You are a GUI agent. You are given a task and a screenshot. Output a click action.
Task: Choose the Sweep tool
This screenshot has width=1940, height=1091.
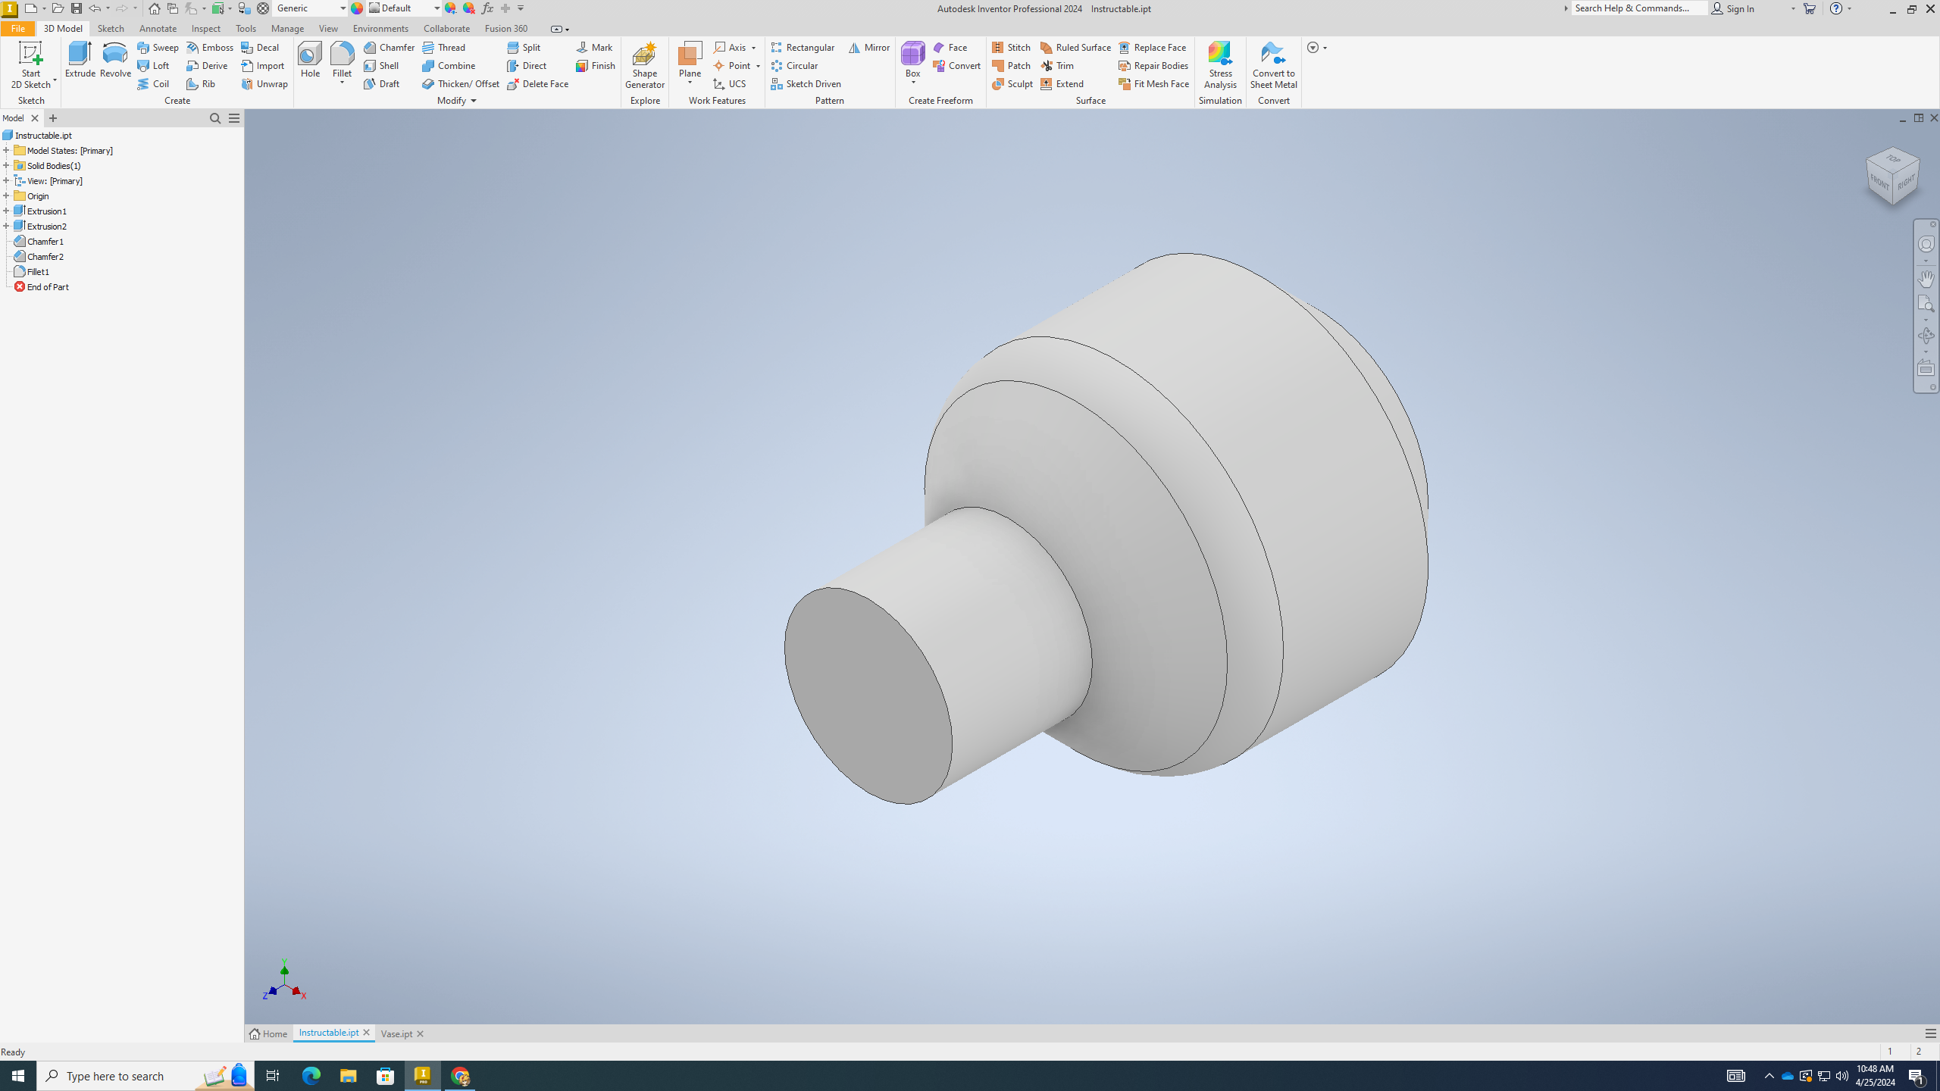pyautogui.click(x=158, y=47)
